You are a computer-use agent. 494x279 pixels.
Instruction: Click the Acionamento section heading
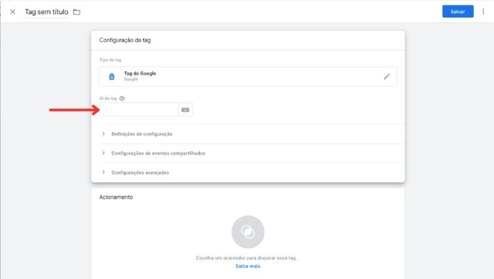pos(116,197)
